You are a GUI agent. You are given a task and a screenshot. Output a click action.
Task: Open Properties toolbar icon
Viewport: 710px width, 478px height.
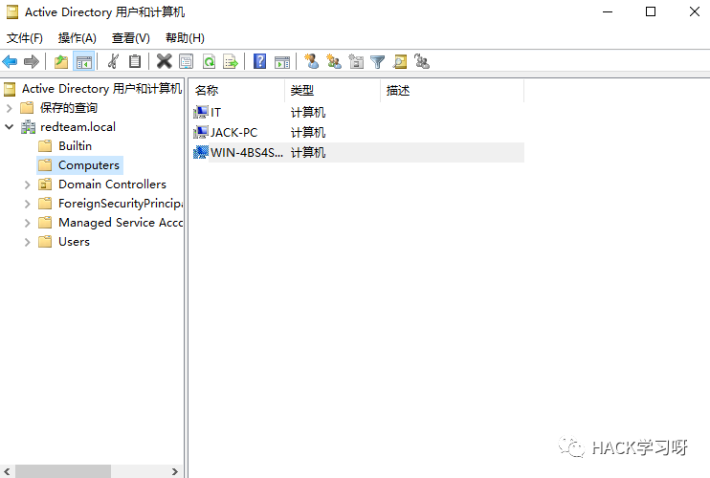tap(186, 61)
